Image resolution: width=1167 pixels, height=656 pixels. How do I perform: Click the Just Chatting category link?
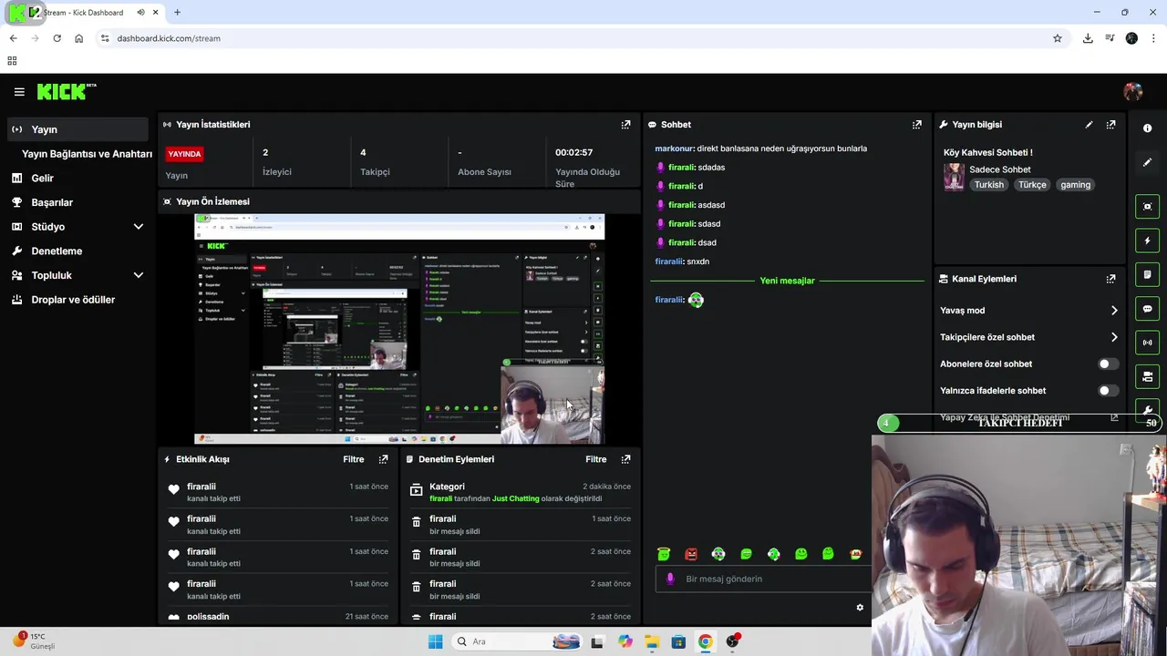point(516,499)
